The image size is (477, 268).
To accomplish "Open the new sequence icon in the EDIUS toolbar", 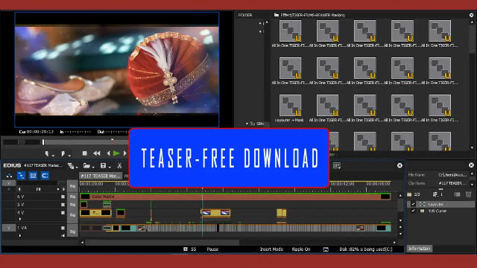I will 71,165.
